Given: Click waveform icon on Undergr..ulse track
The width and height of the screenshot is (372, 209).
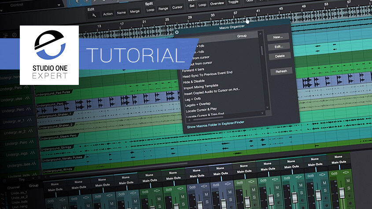Looking at the screenshot, I should [x=27, y=98].
